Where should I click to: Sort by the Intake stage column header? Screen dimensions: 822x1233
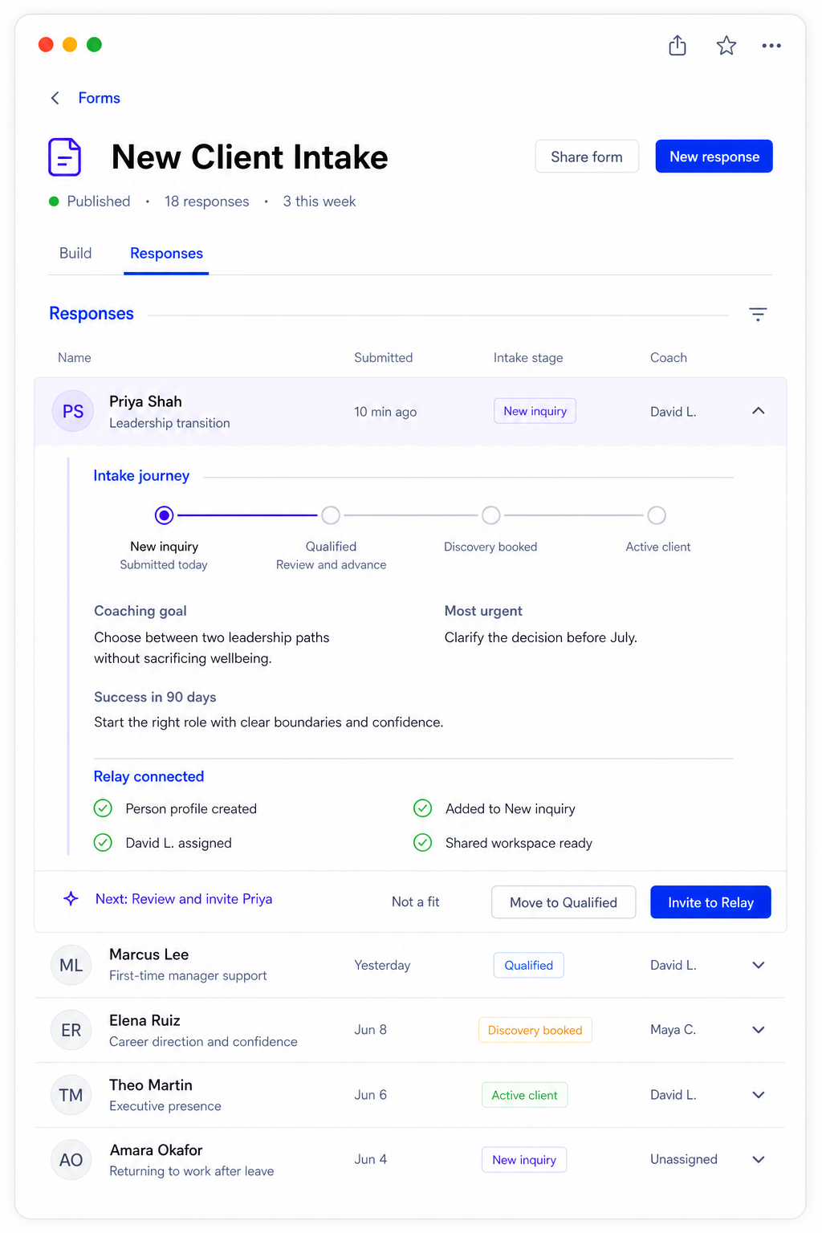click(x=528, y=358)
